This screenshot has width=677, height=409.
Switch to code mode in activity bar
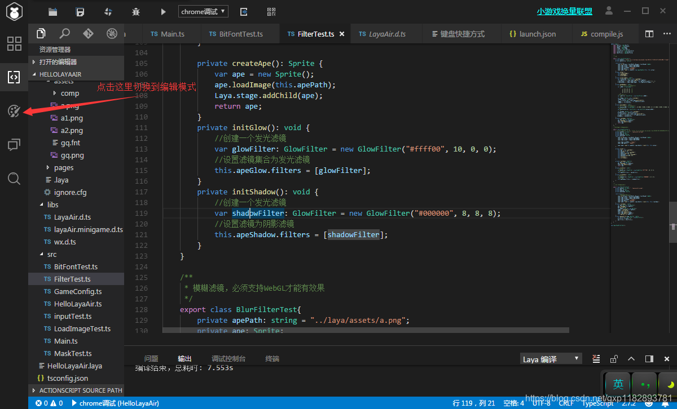[x=14, y=77]
